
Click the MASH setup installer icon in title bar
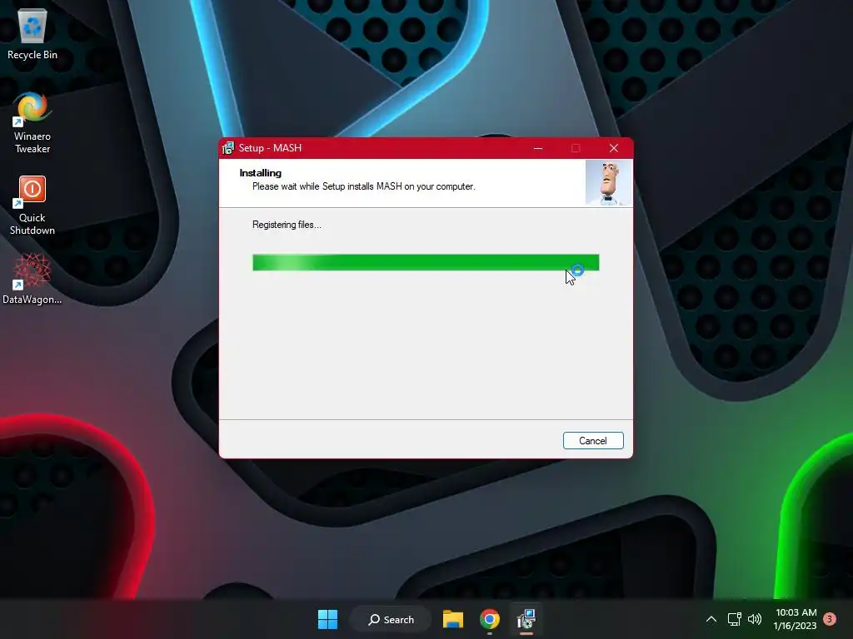228,148
